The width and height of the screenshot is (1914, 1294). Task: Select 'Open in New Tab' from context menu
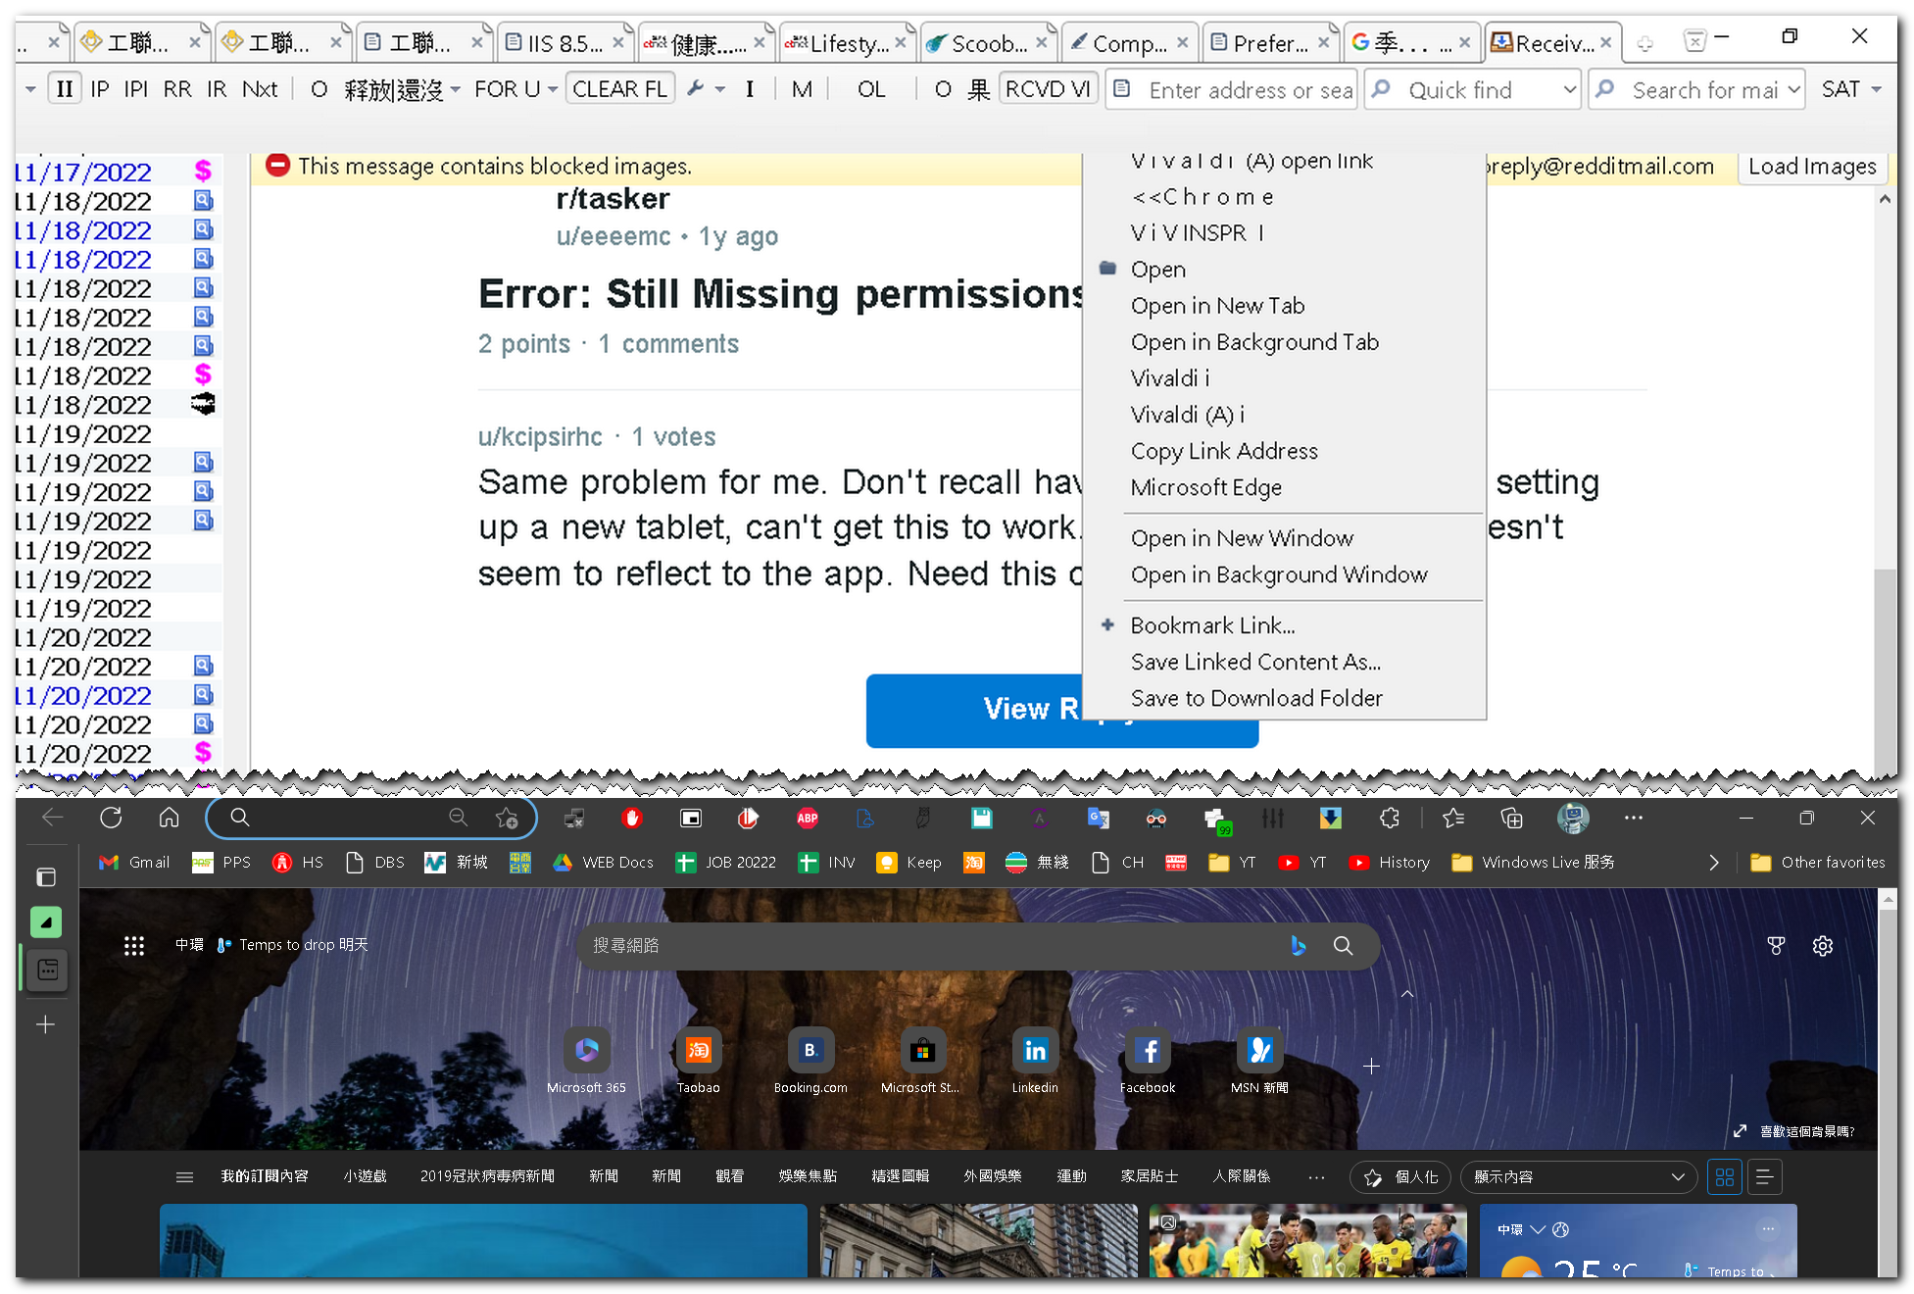(x=1217, y=305)
